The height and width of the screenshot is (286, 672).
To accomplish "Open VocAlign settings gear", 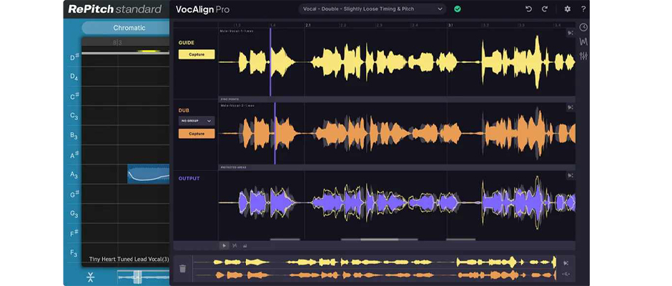I will [x=568, y=9].
